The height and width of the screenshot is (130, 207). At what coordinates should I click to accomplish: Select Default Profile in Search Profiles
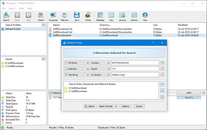(24, 29)
